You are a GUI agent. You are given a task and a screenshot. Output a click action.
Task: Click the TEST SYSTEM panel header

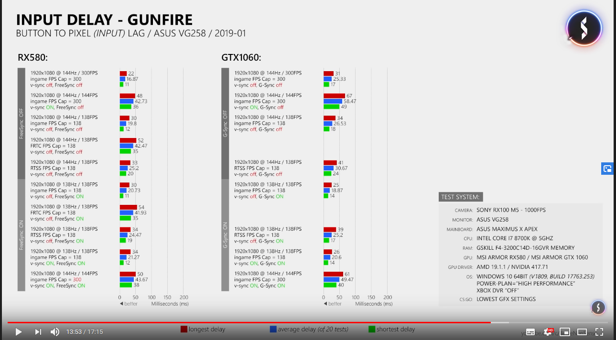point(461,197)
